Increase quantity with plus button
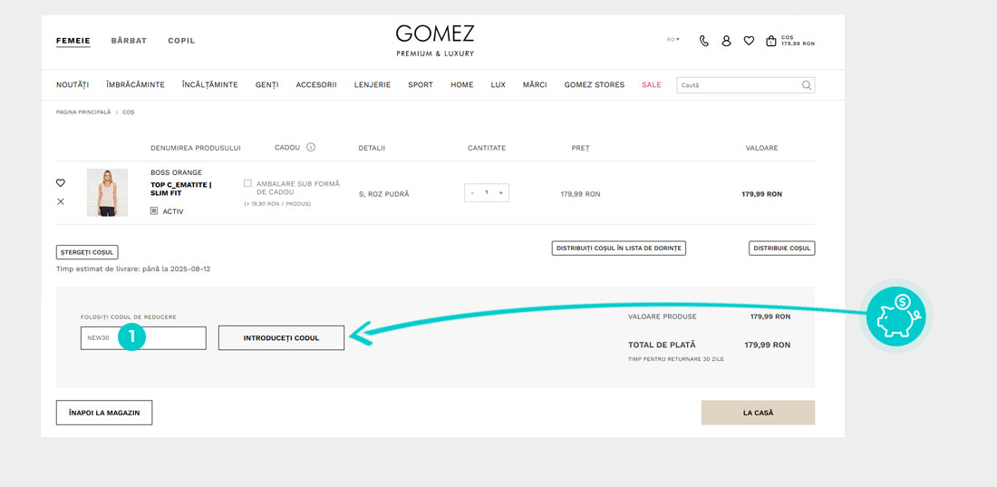This screenshot has width=997, height=487. pyautogui.click(x=500, y=192)
